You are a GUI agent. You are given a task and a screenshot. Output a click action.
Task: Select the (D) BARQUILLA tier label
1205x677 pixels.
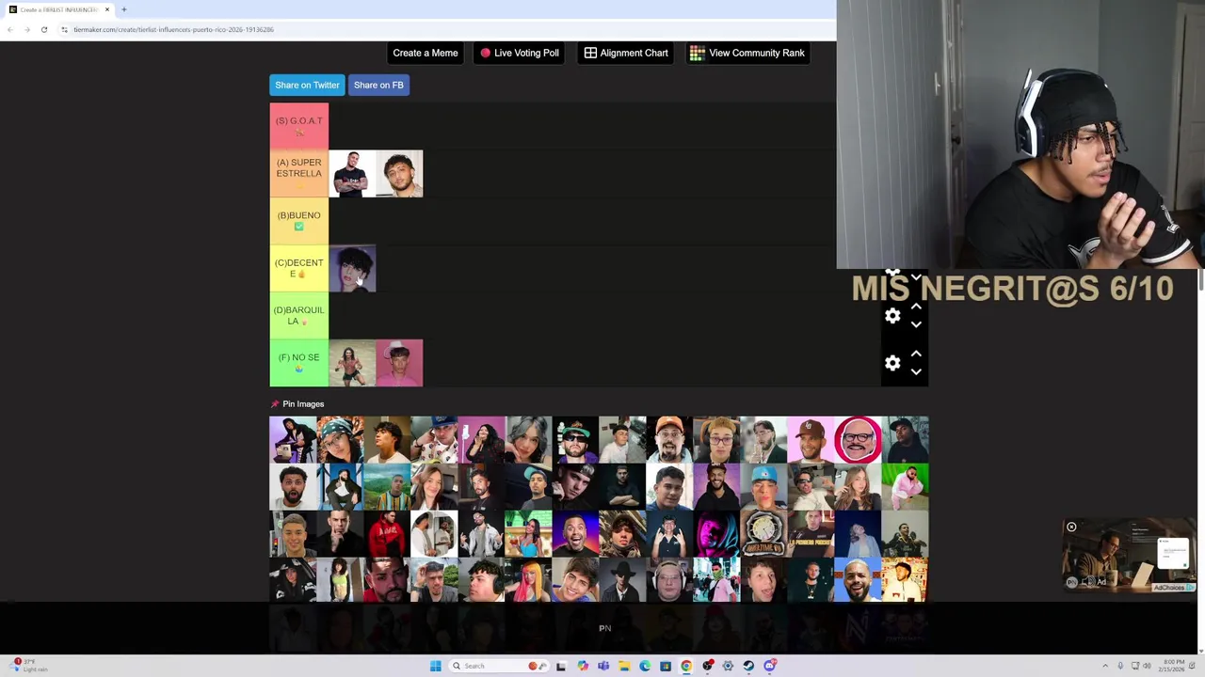tap(299, 315)
